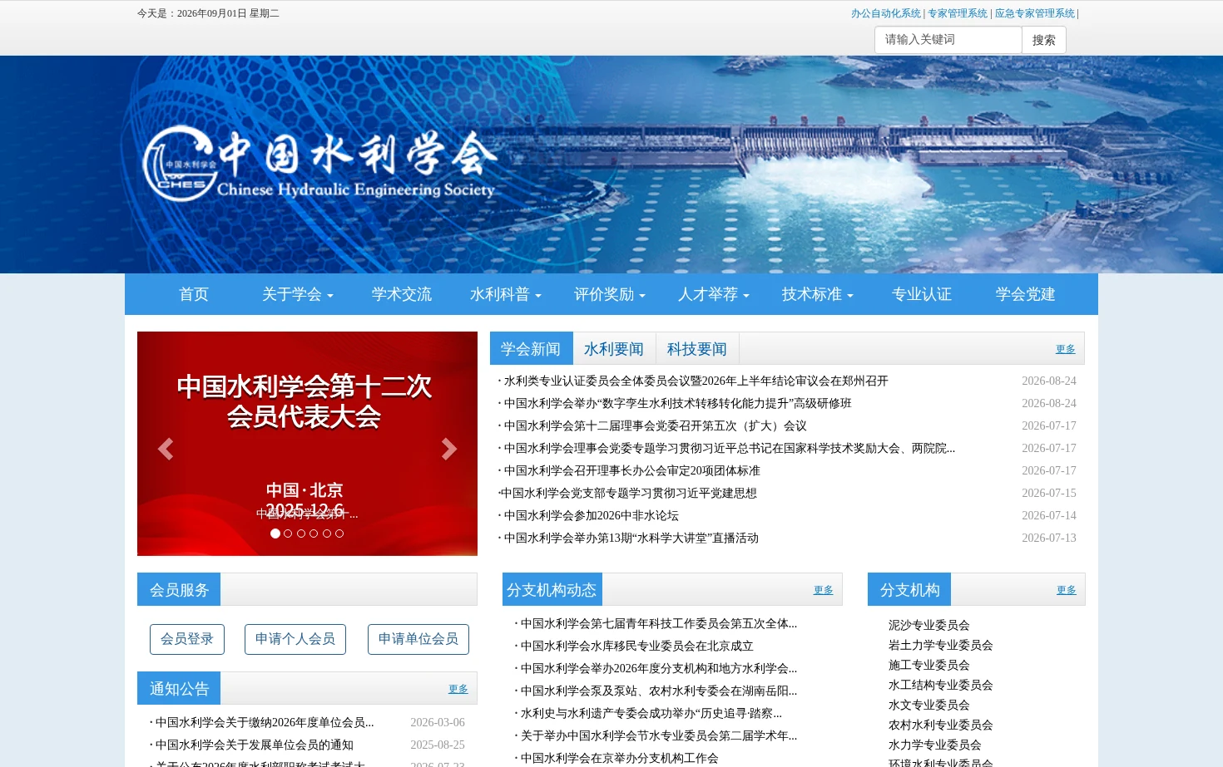Open news 参加2026中非水论坛

(592, 515)
